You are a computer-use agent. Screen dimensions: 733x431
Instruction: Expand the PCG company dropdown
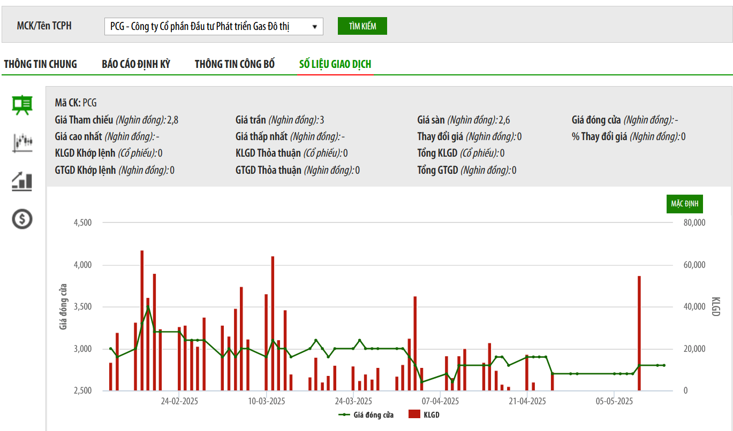(x=213, y=26)
